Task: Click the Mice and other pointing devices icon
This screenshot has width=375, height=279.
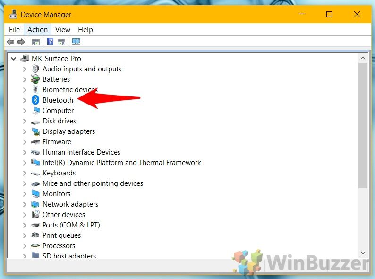Action: (x=35, y=184)
